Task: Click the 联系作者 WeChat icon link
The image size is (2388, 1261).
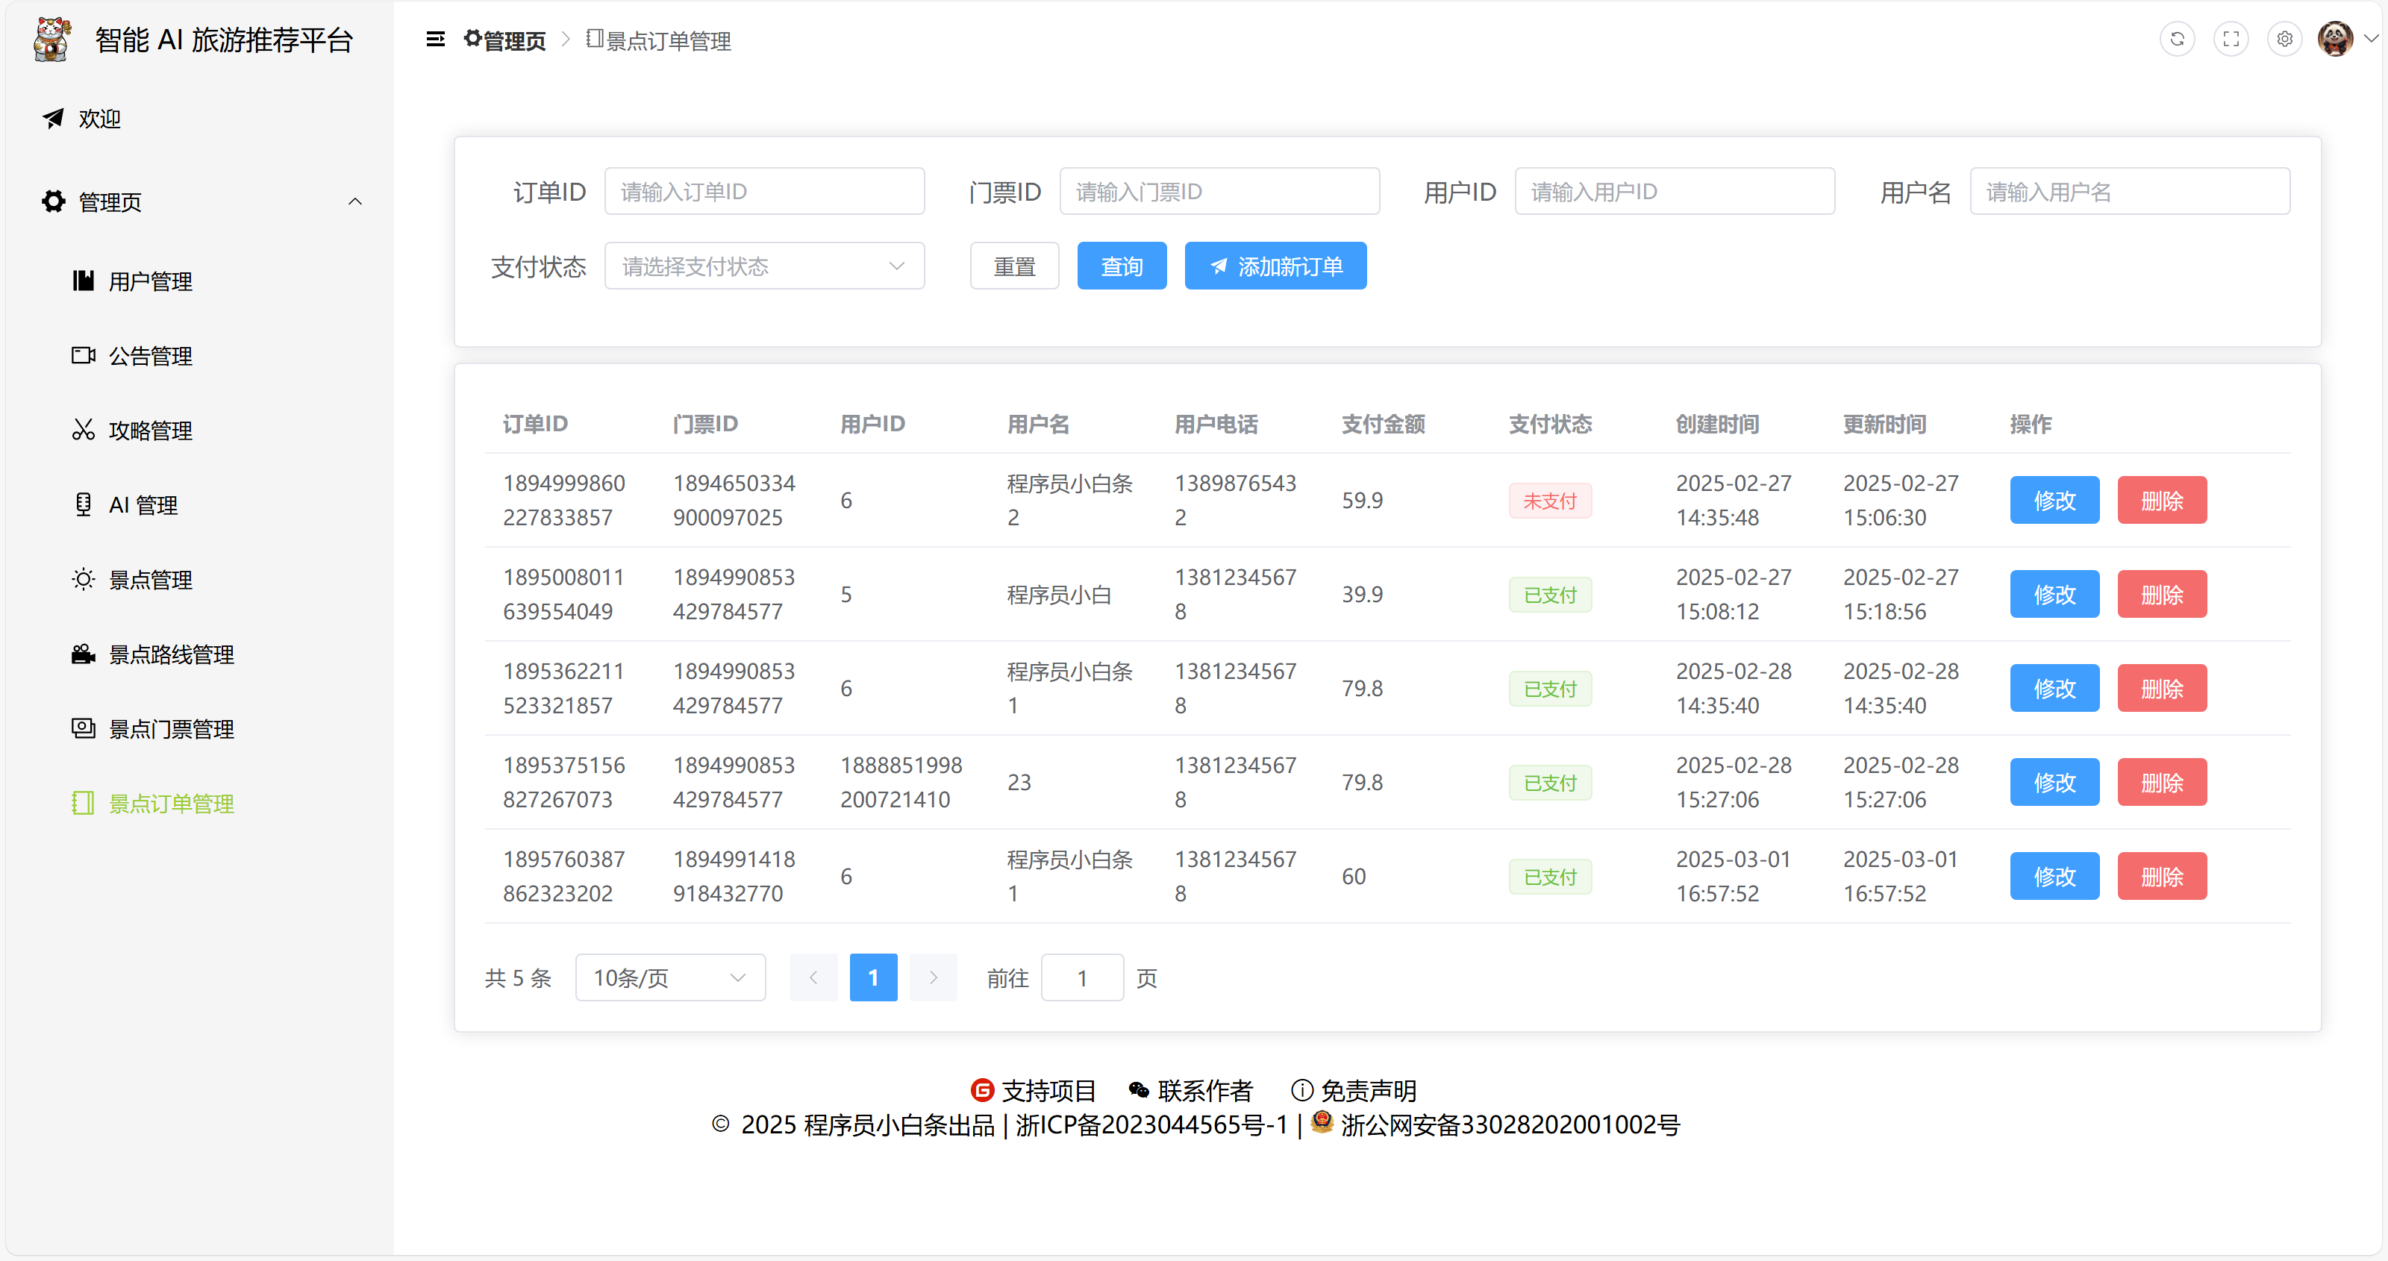Action: [1138, 1089]
